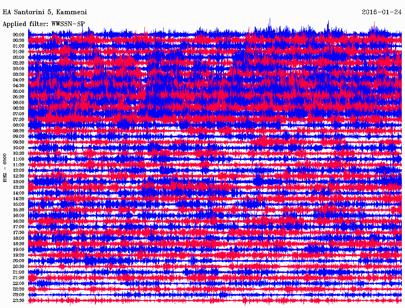Select the 15:30 time label

[x=18, y=210]
